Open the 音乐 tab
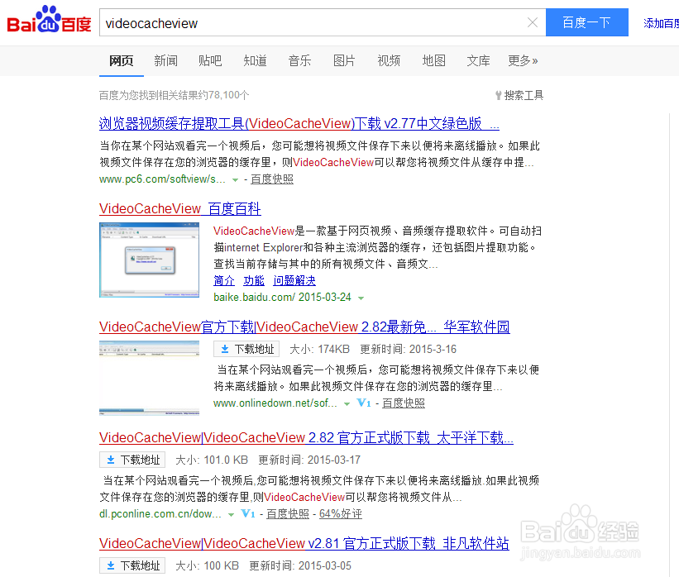This screenshot has width=679, height=577. click(299, 60)
